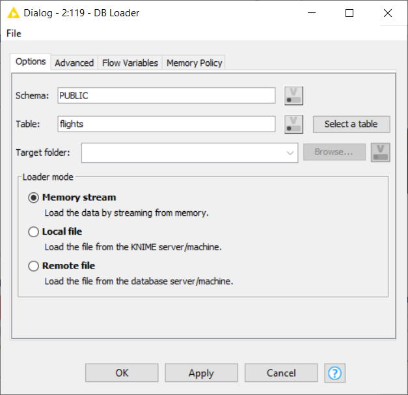This screenshot has height=395, width=408.
Task: Maximize the DB Loader dialog window
Action: point(349,13)
